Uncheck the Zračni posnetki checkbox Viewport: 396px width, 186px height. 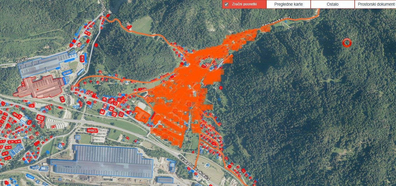(x=227, y=4)
